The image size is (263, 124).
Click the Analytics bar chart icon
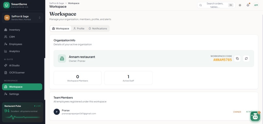(6, 51)
